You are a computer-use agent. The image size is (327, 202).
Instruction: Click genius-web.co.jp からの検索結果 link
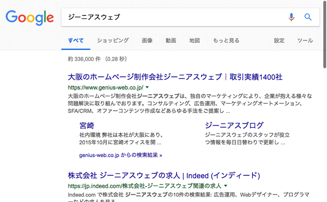tap(121, 155)
